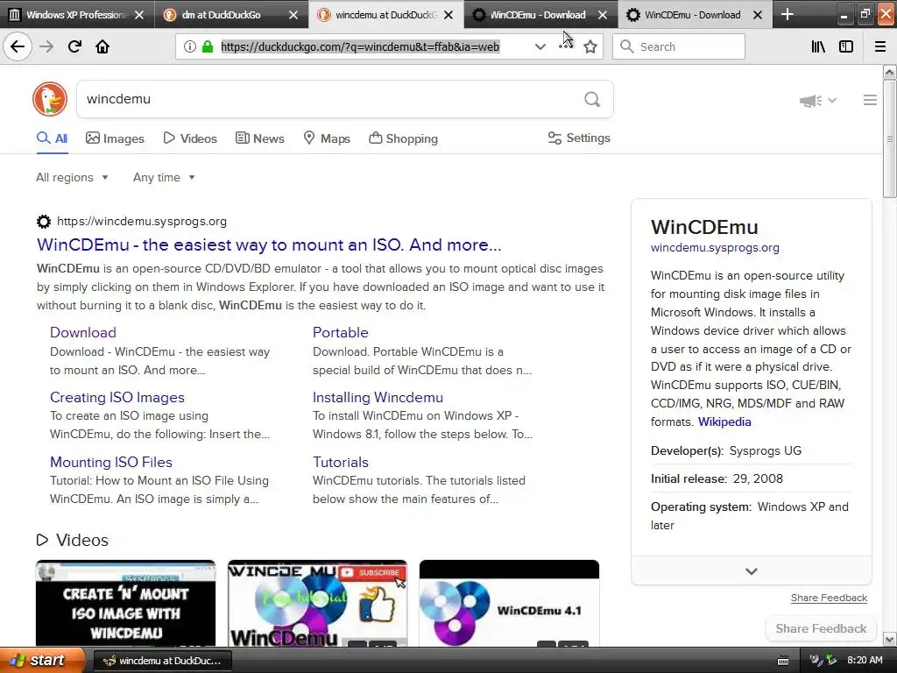The image size is (897, 673).
Task: Open the Firefox Library icon
Action: click(x=818, y=46)
